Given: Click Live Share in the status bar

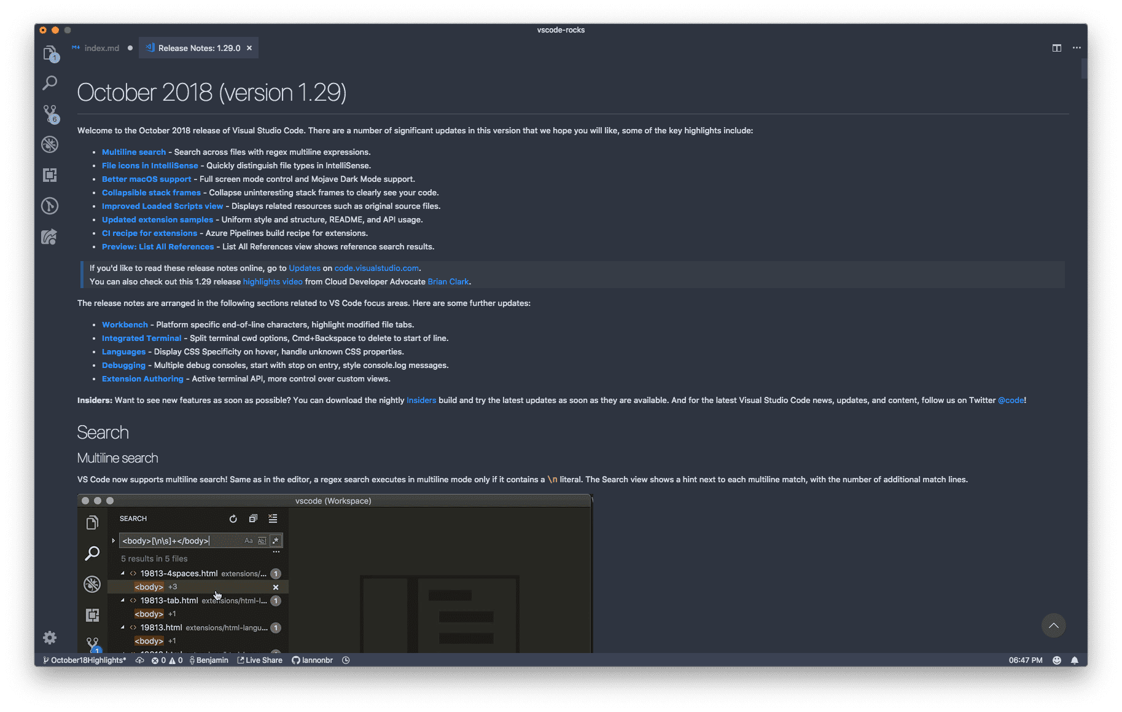Looking at the screenshot, I should click(x=260, y=660).
